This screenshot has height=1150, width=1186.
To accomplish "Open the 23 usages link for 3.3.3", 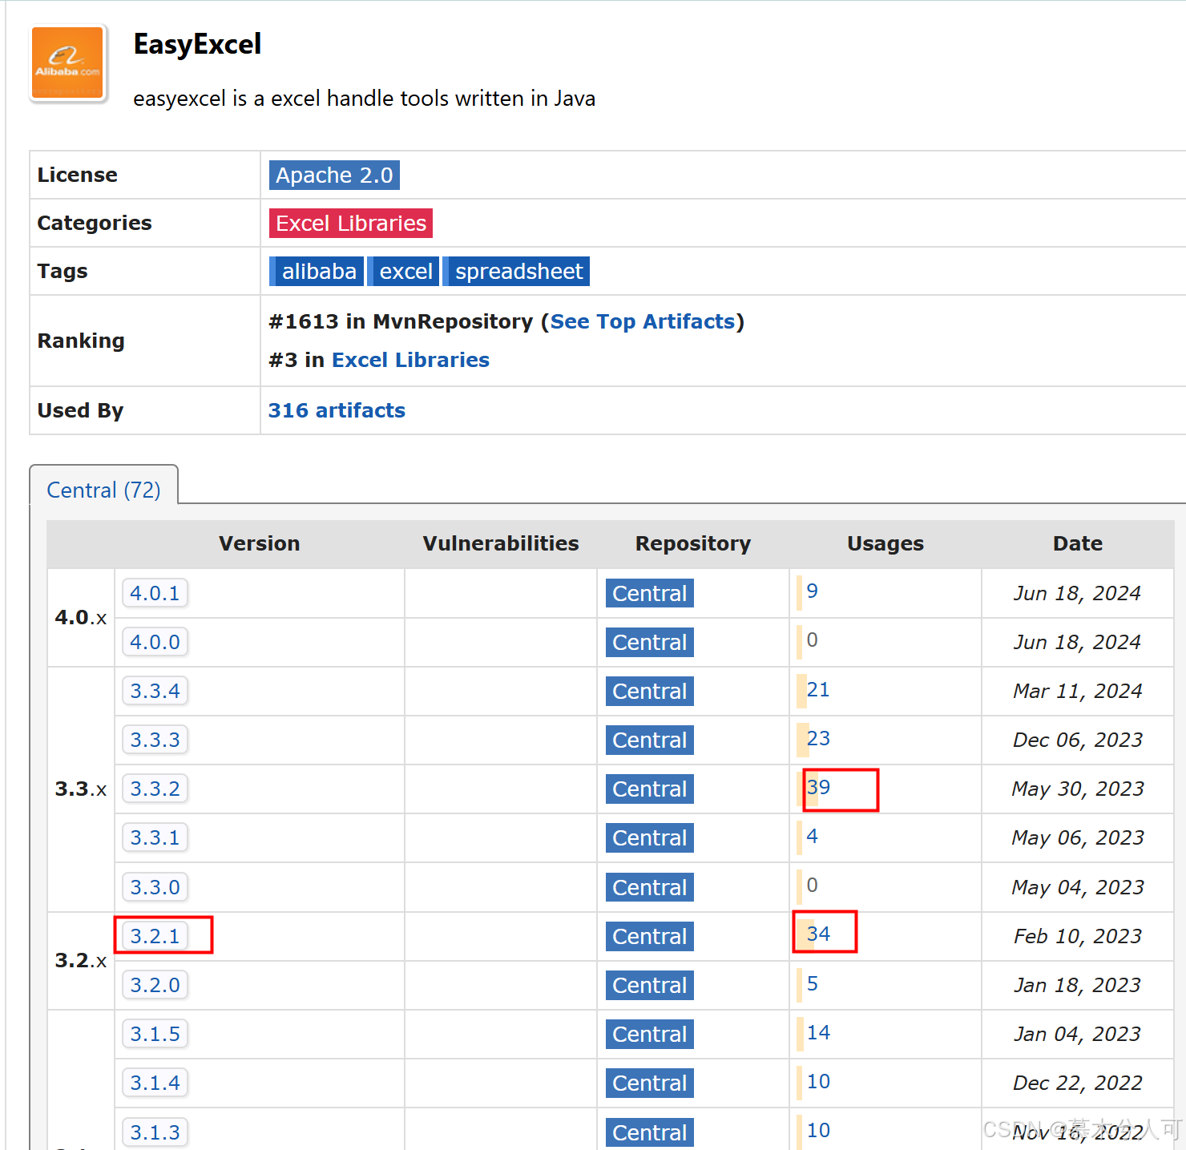I will tap(818, 738).
